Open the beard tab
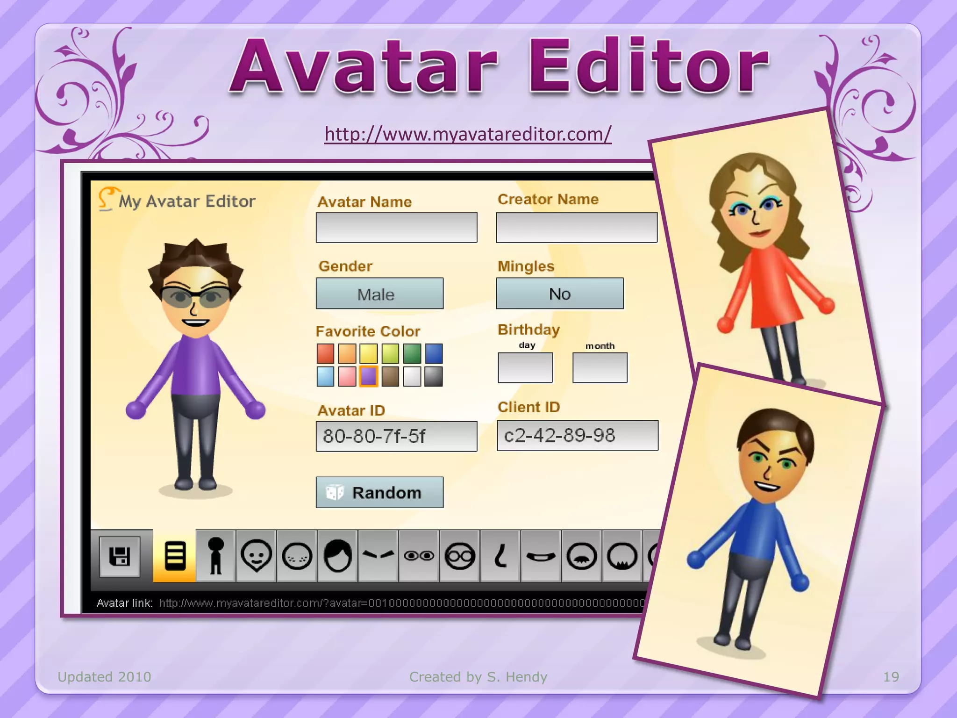Viewport: 957px width, 718px height. pyautogui.click(x=622, y=556)
